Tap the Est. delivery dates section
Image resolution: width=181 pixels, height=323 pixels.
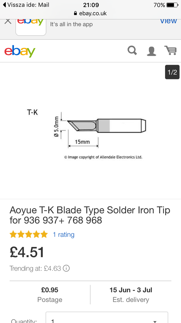(131, 294)
